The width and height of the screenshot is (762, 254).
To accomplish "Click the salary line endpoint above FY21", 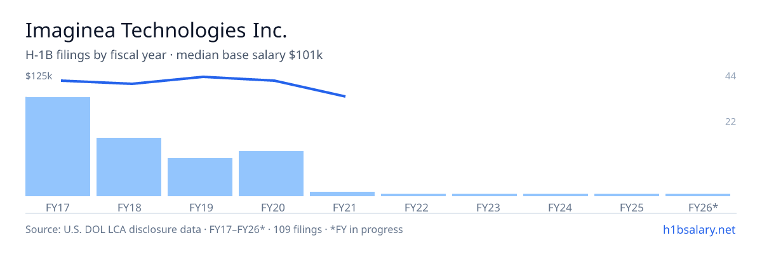I will (344, 97).
